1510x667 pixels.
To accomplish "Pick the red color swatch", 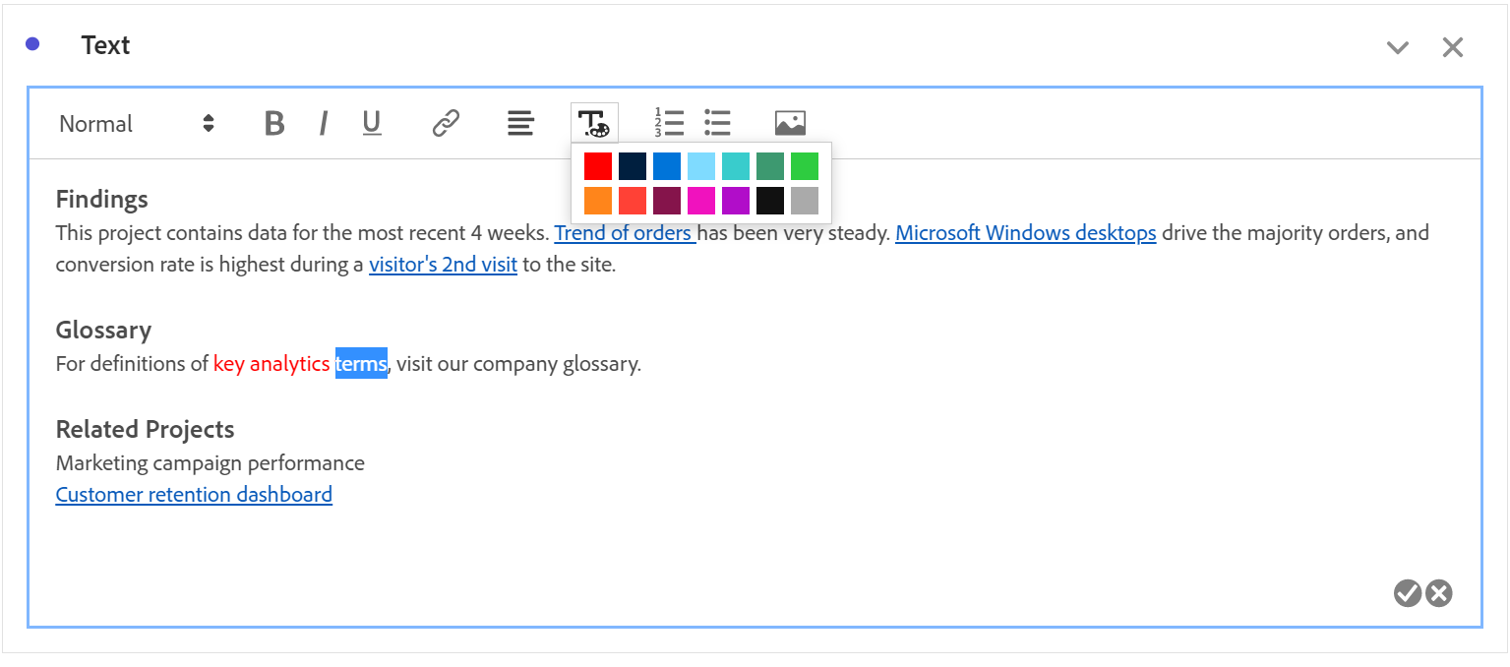I will pyautogui.click(x=598, y=166).
